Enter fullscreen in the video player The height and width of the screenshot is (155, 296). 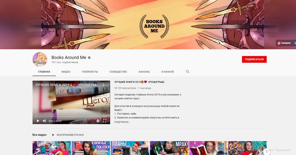105,121
